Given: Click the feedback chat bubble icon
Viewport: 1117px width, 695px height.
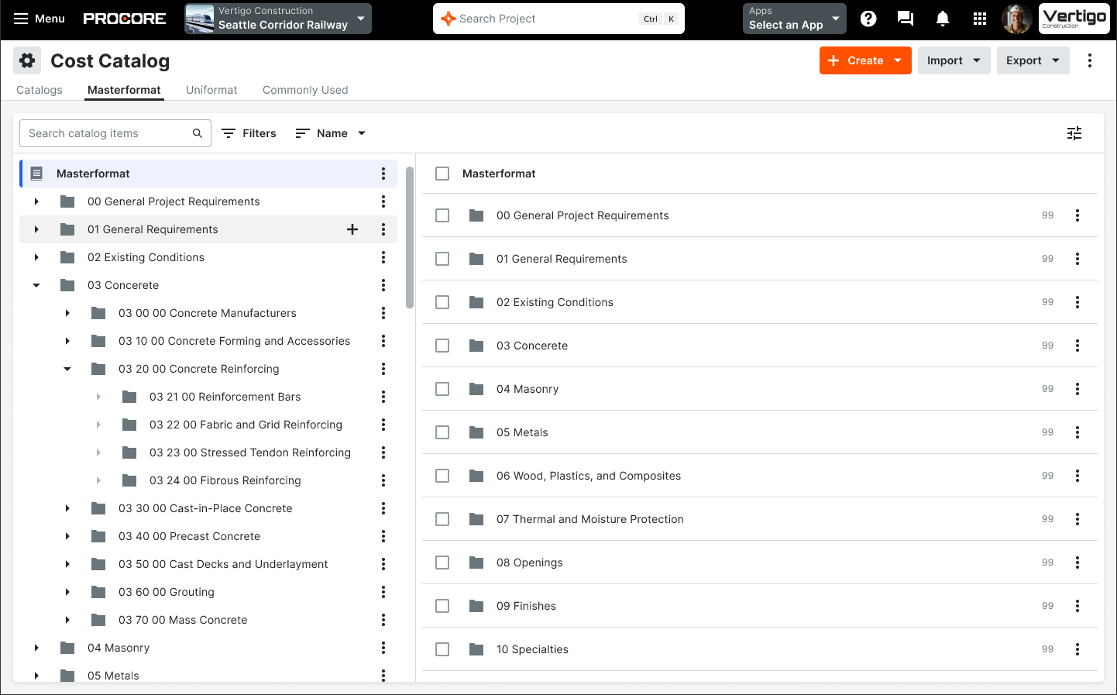Looking at the screenshot, I should point(905,19).
